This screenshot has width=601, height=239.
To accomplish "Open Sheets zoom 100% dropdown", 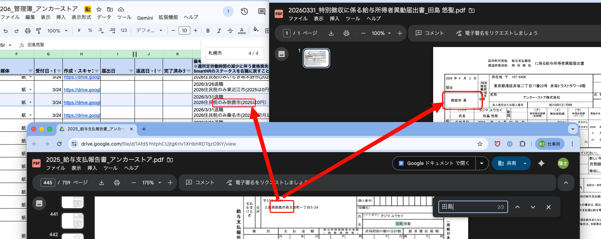I will click(58, 31).
